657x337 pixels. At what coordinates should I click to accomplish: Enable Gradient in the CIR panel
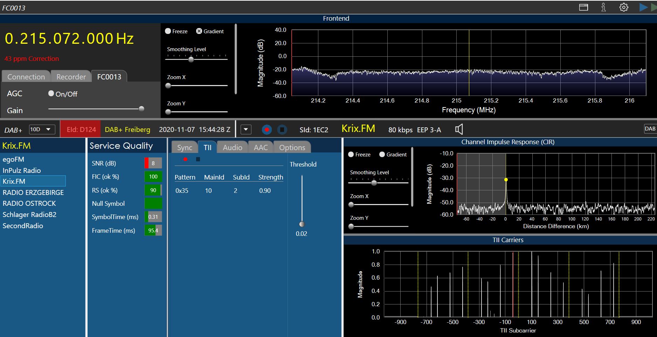[x=382, y=154]
